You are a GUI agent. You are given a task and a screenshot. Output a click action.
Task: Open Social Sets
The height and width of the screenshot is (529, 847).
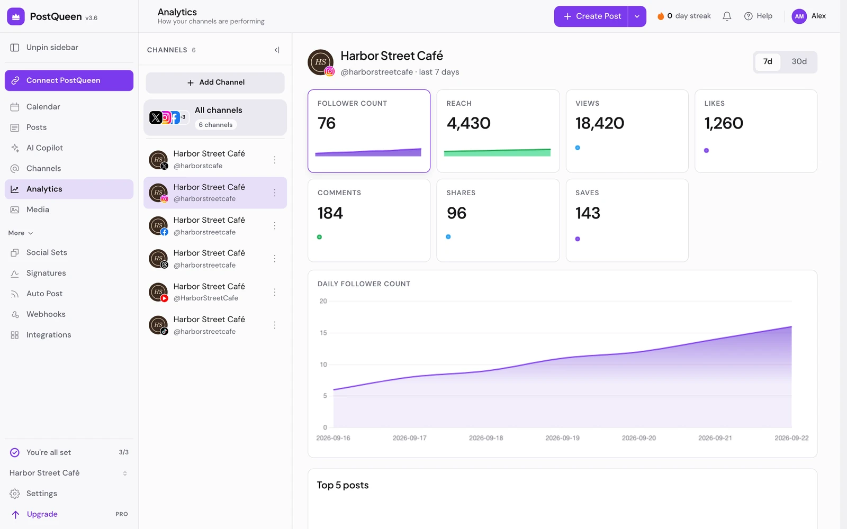click(x=69, y=253)
